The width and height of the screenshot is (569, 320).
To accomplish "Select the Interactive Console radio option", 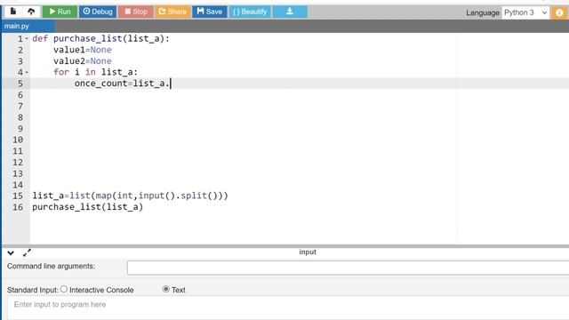I will (64, 289).
